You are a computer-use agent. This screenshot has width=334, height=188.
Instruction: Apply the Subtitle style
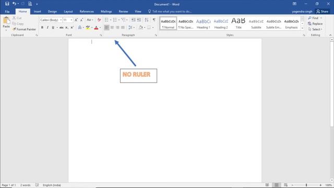click(256, 23)
